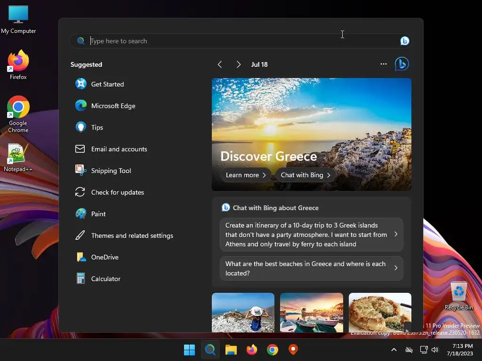This screenshot has height=361, width=482.
Task: Open File Explorer from the taskbar
Action: 231,350
